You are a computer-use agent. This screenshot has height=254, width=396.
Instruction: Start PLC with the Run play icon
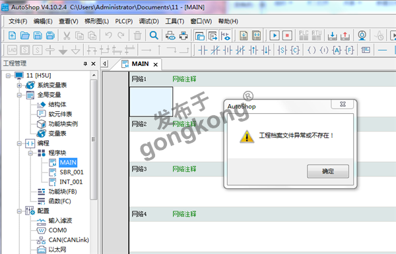click(x=275, y=36)
